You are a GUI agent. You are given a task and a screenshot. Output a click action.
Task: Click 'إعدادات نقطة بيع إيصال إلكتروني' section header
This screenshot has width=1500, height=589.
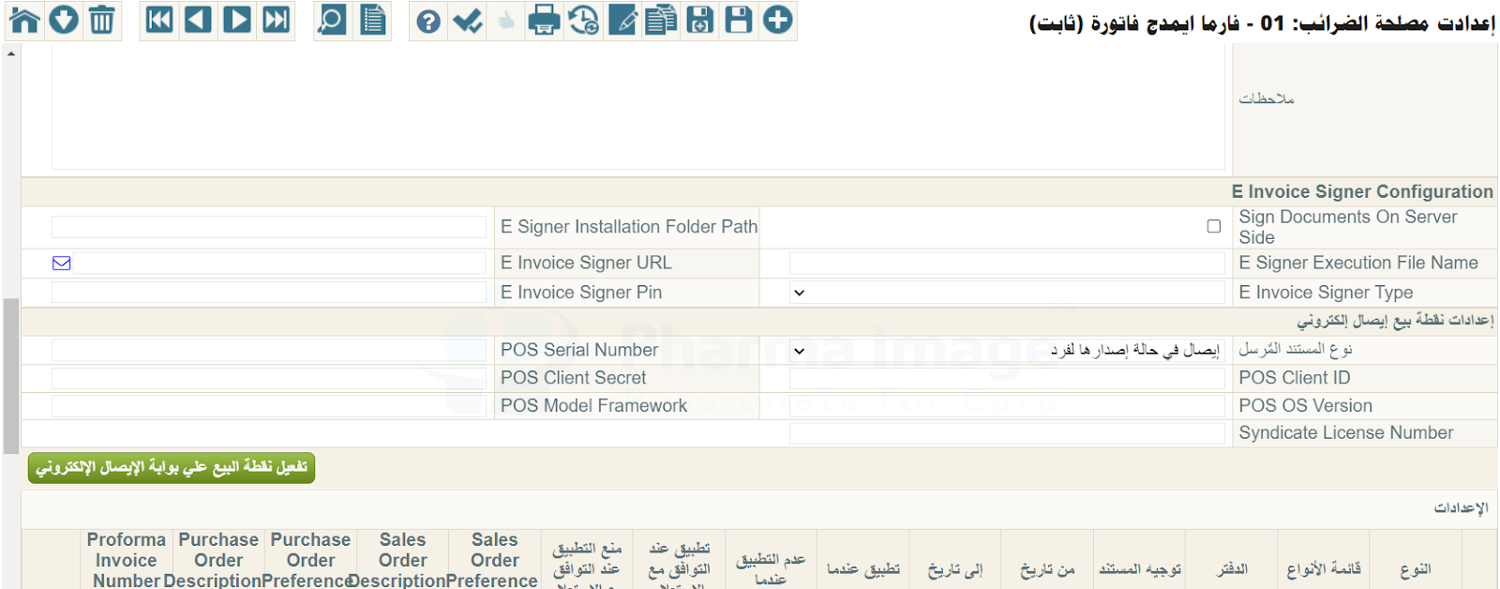[1395, 321]
